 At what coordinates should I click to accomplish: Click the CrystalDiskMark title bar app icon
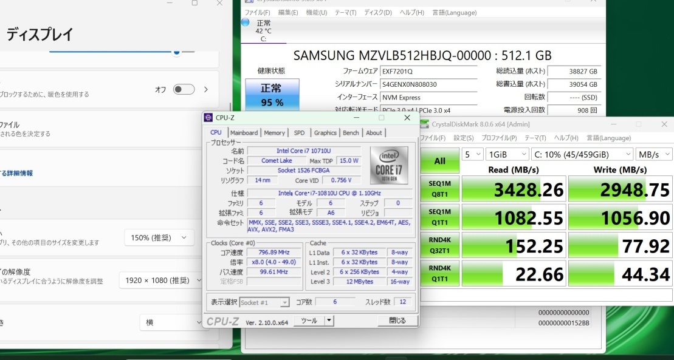[x=424, y=124]
